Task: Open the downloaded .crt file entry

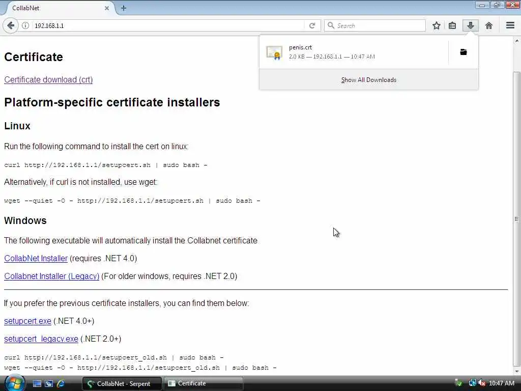Action: [x=354, y=52]
